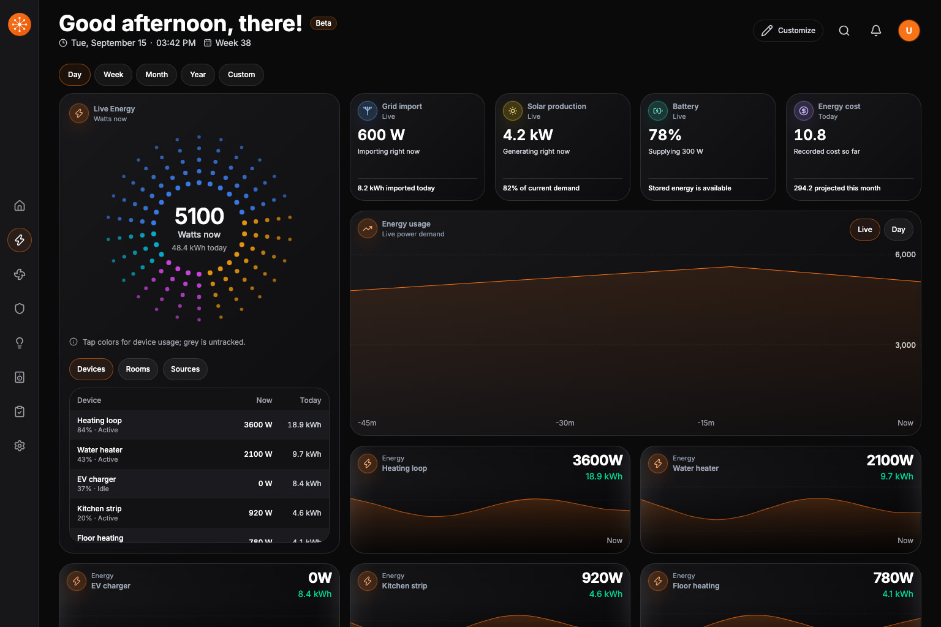941x627 pixels.
Task: Click the 8.2 kWh imported today text
Action: click(396, 188)
